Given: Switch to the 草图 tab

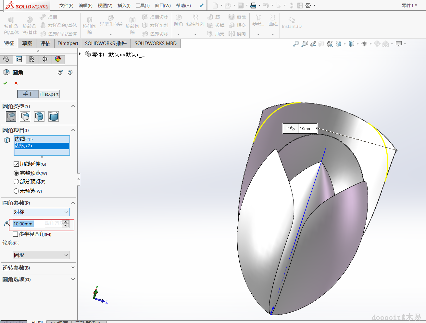Looking at the screenshot, I should [27, 43].
